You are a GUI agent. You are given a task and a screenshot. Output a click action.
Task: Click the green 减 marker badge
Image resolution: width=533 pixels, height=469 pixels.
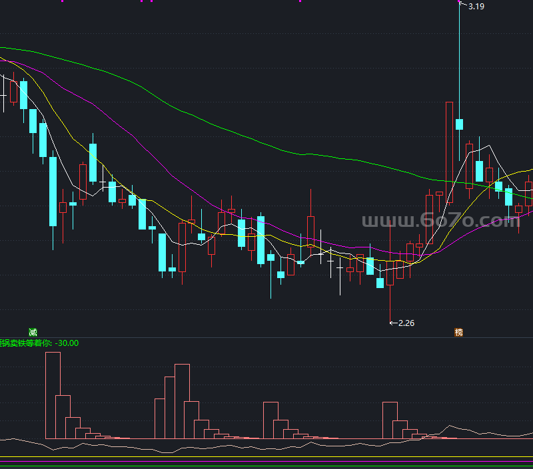[x=33, y=332]
